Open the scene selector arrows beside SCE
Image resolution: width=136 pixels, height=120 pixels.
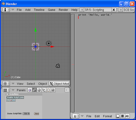121,10
